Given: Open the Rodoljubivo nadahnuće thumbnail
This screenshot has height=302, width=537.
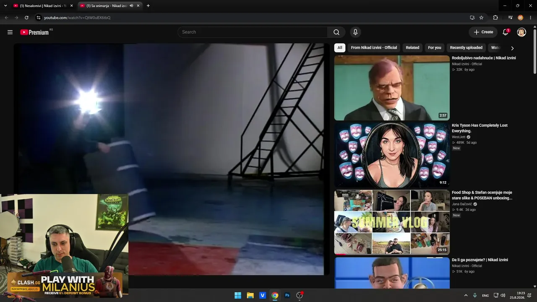Looking at the screenshot, I should (x=392, y=88).
